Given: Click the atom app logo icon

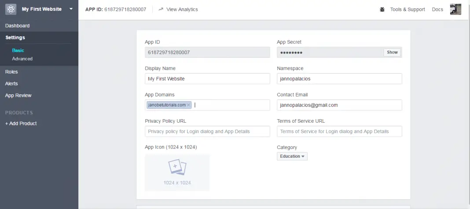Looking at the screenshot, I should [11, 9].
